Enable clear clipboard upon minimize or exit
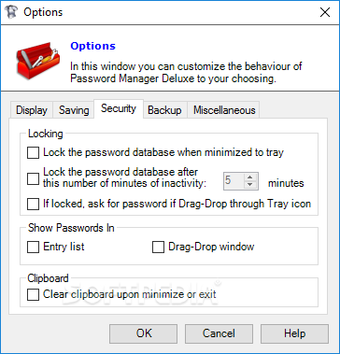This screenshot has height=354, width=340. click(x=33, y=294)
